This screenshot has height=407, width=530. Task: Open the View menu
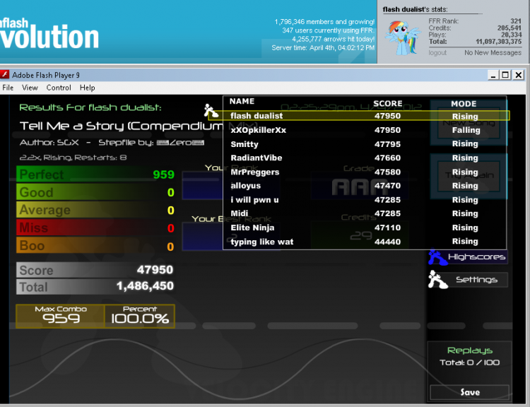click(x=30, y=88)
